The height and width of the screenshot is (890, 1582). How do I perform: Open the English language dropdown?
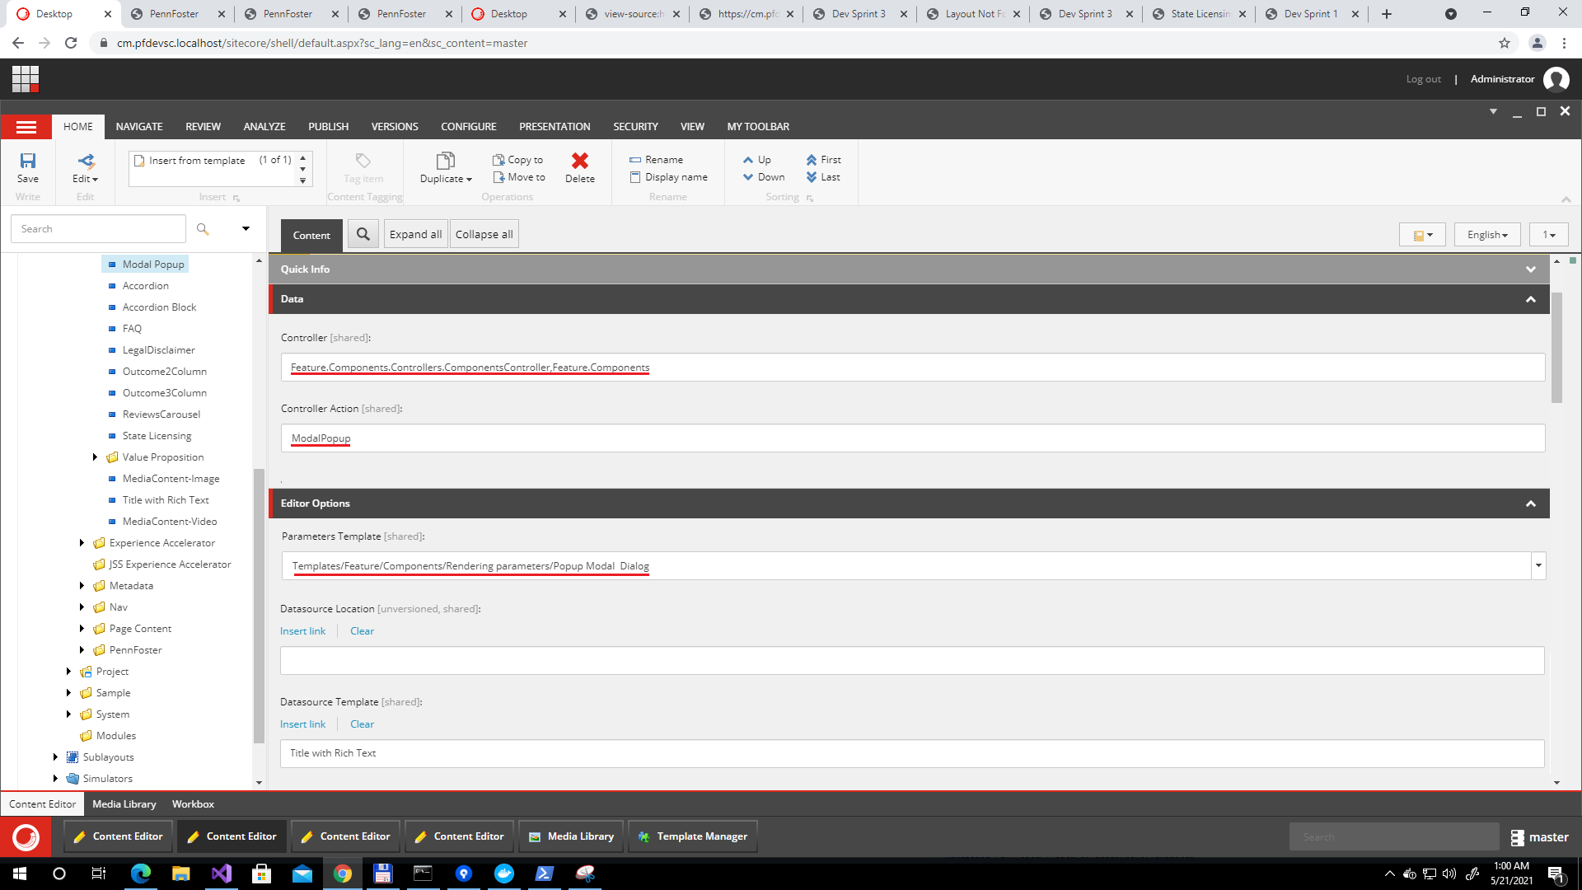pyautogui.click(x=1487, y=235)
